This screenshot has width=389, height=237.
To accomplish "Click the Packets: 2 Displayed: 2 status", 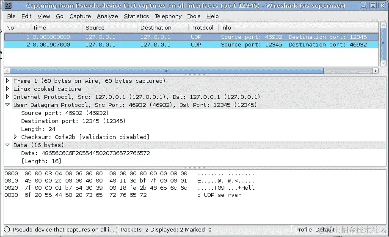I will [x=166, y=229].
